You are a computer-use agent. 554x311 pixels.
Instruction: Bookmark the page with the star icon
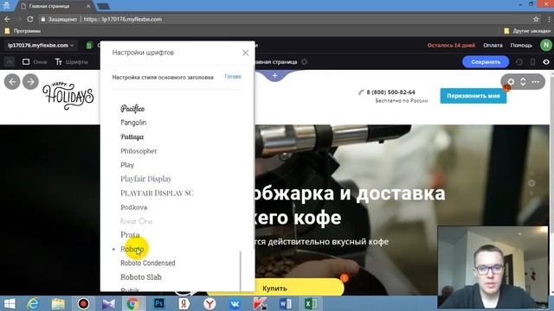click(536, 19)
